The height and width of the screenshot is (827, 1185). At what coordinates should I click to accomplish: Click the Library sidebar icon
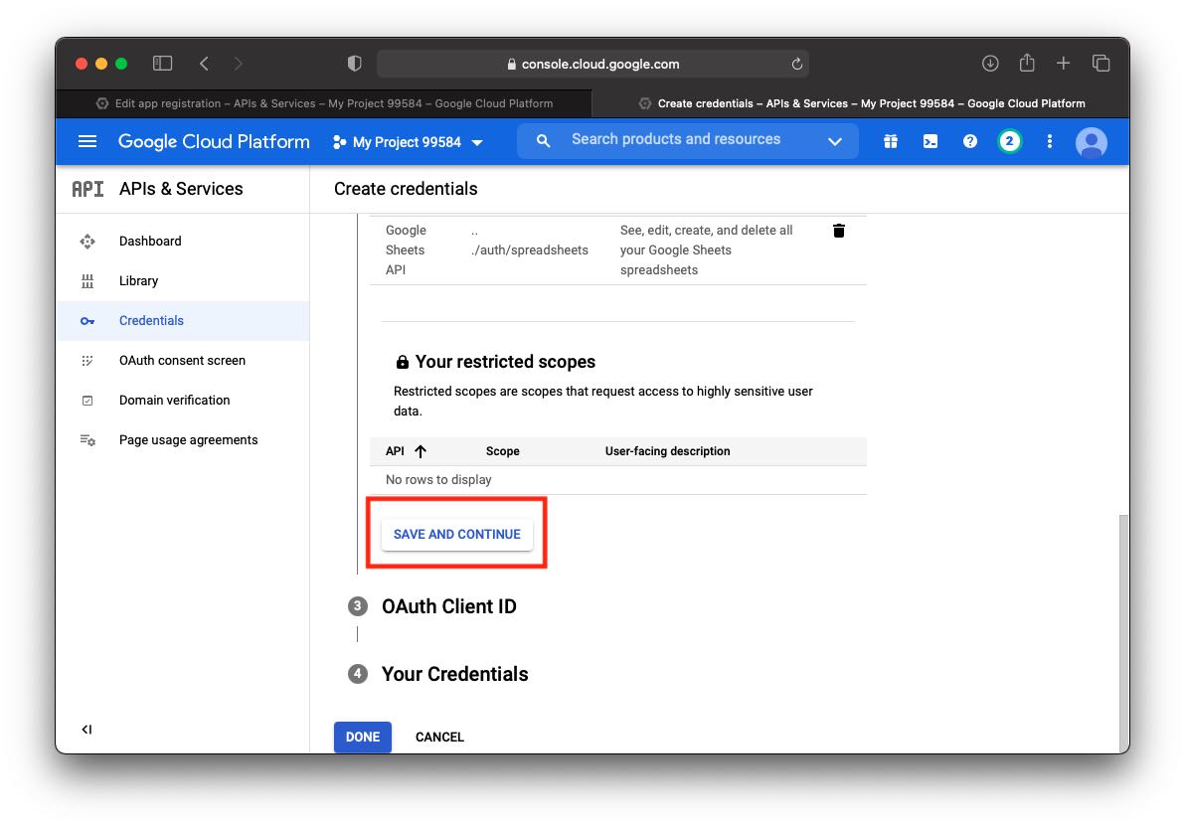pyautogui.click(x=87, y=281)
